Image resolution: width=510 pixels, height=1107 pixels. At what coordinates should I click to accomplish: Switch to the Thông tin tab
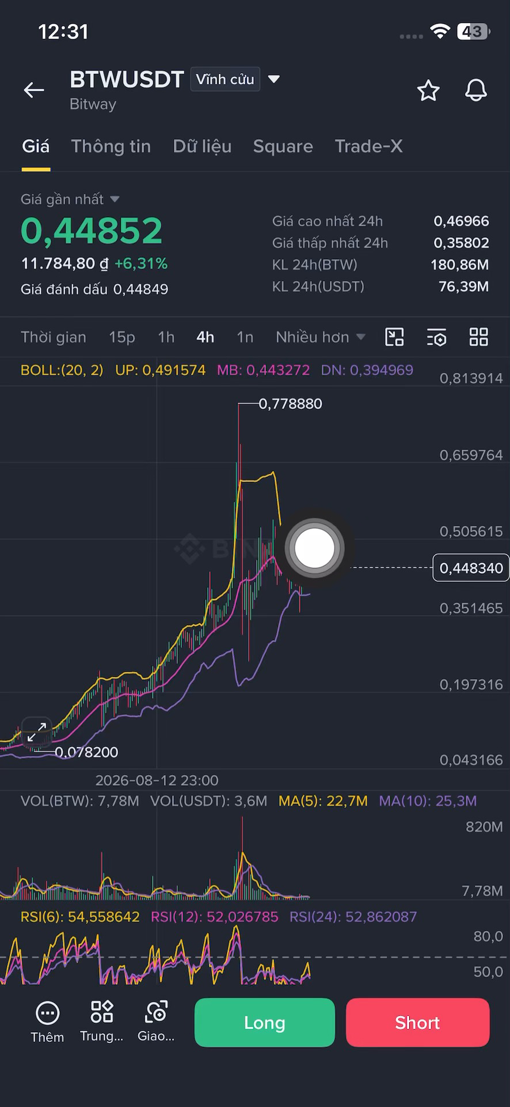(x=111, y=146)
